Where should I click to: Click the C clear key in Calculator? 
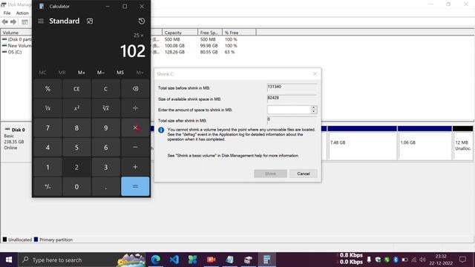point(105,89)
